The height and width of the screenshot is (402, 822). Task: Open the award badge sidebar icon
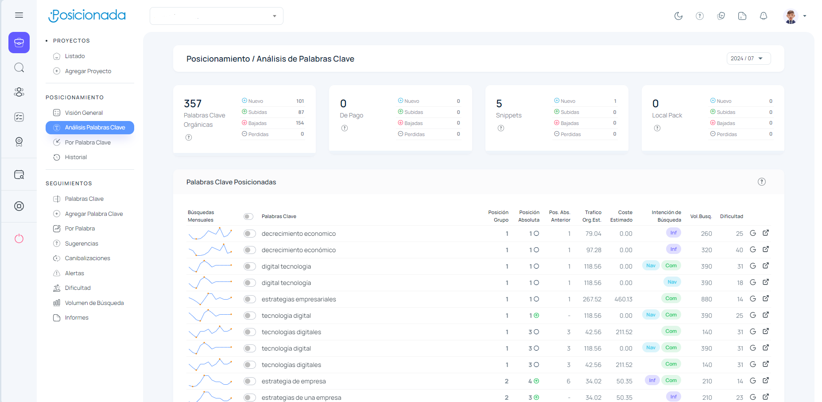tap(19, 142)
